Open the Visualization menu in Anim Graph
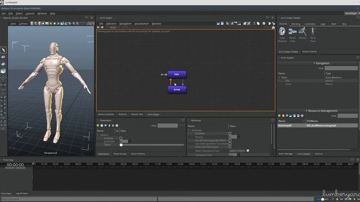 click(x=142, y=24)
